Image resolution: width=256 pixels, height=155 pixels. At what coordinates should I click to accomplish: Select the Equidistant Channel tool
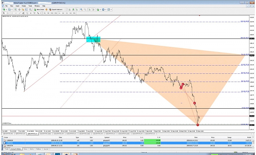coord(23,13)
